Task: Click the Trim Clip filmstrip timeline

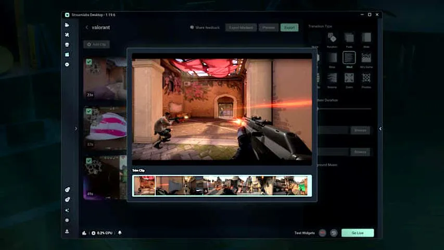Action: (x=222, y=185)
